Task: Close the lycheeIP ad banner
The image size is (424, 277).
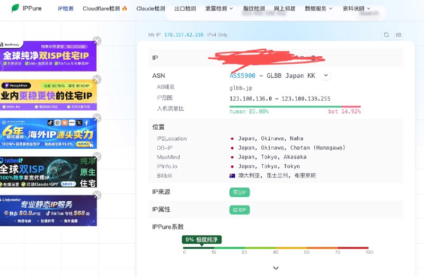Action: (x=97, y=157)
